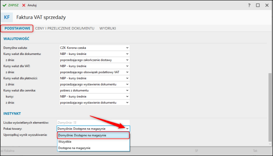Click the 'Uporządkuj wynik wyszukiwania:' label
This screenshot has width=273, height=156.
click(x=25, y=135)
